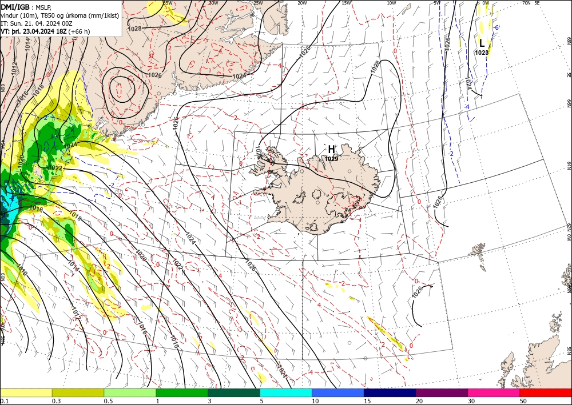Click the DMI/IGB : MSLP title text
Viewport: 572px width, 405px height.
tap(27, 6)
